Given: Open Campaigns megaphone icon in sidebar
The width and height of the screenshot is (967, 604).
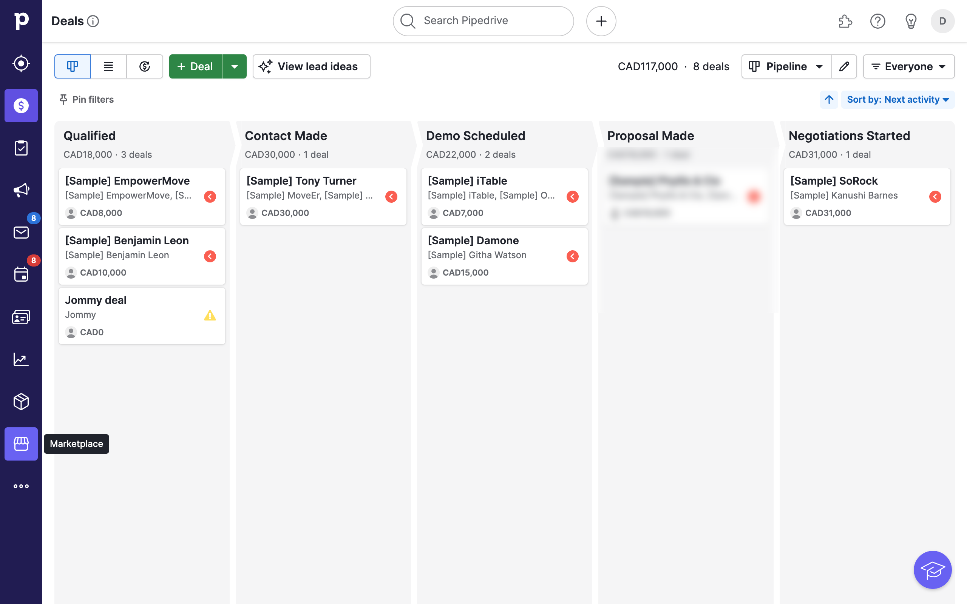Looking at the screenshot, I should click(21, 190).
